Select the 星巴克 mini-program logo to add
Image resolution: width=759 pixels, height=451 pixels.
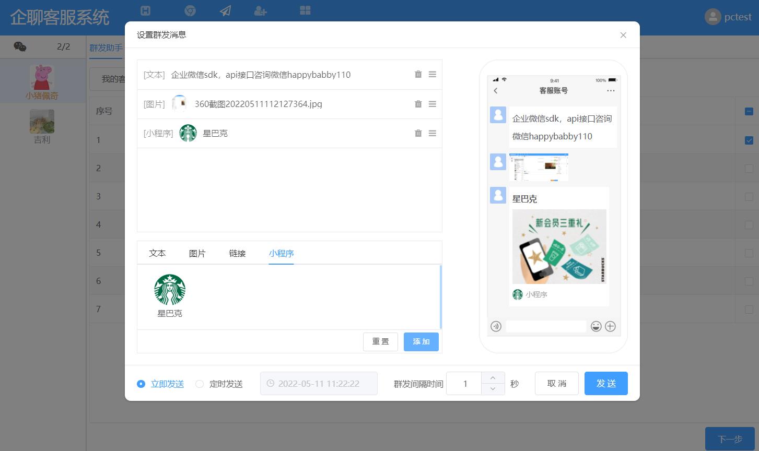[170, 290]
